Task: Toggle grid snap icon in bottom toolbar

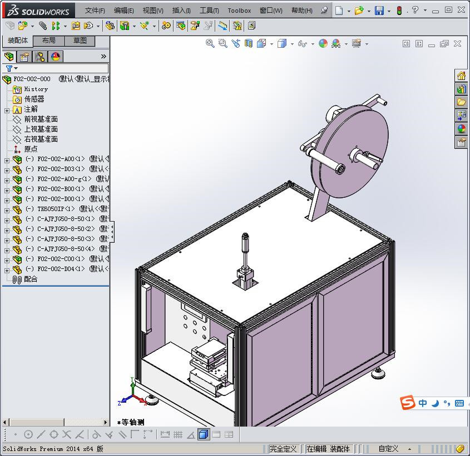Action: point(178,434)
